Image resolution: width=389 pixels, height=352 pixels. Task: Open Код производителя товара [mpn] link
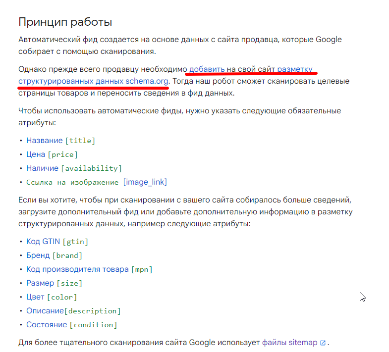pyautogui.click(x=89, y=269)
